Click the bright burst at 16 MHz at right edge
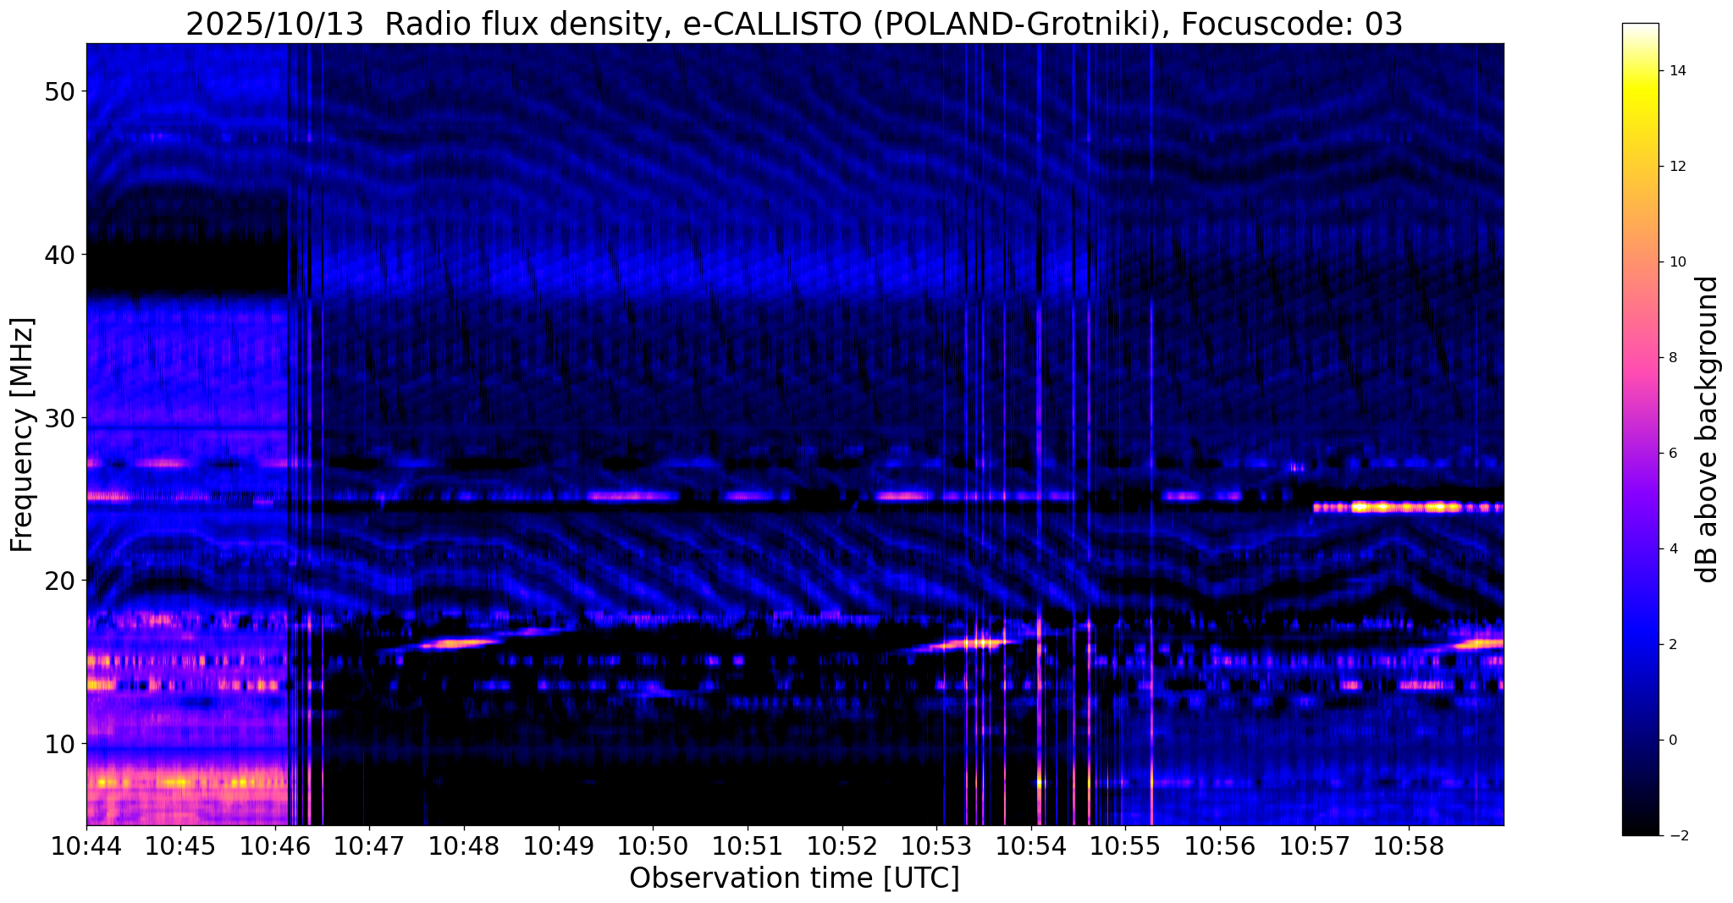The image size is (1733, 903). 1477,644
